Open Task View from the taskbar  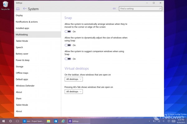click(x=18, y=121)
